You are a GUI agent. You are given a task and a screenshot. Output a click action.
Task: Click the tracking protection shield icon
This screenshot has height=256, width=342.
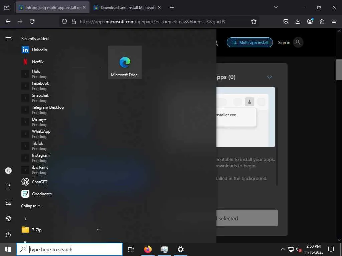pos(64,21)
